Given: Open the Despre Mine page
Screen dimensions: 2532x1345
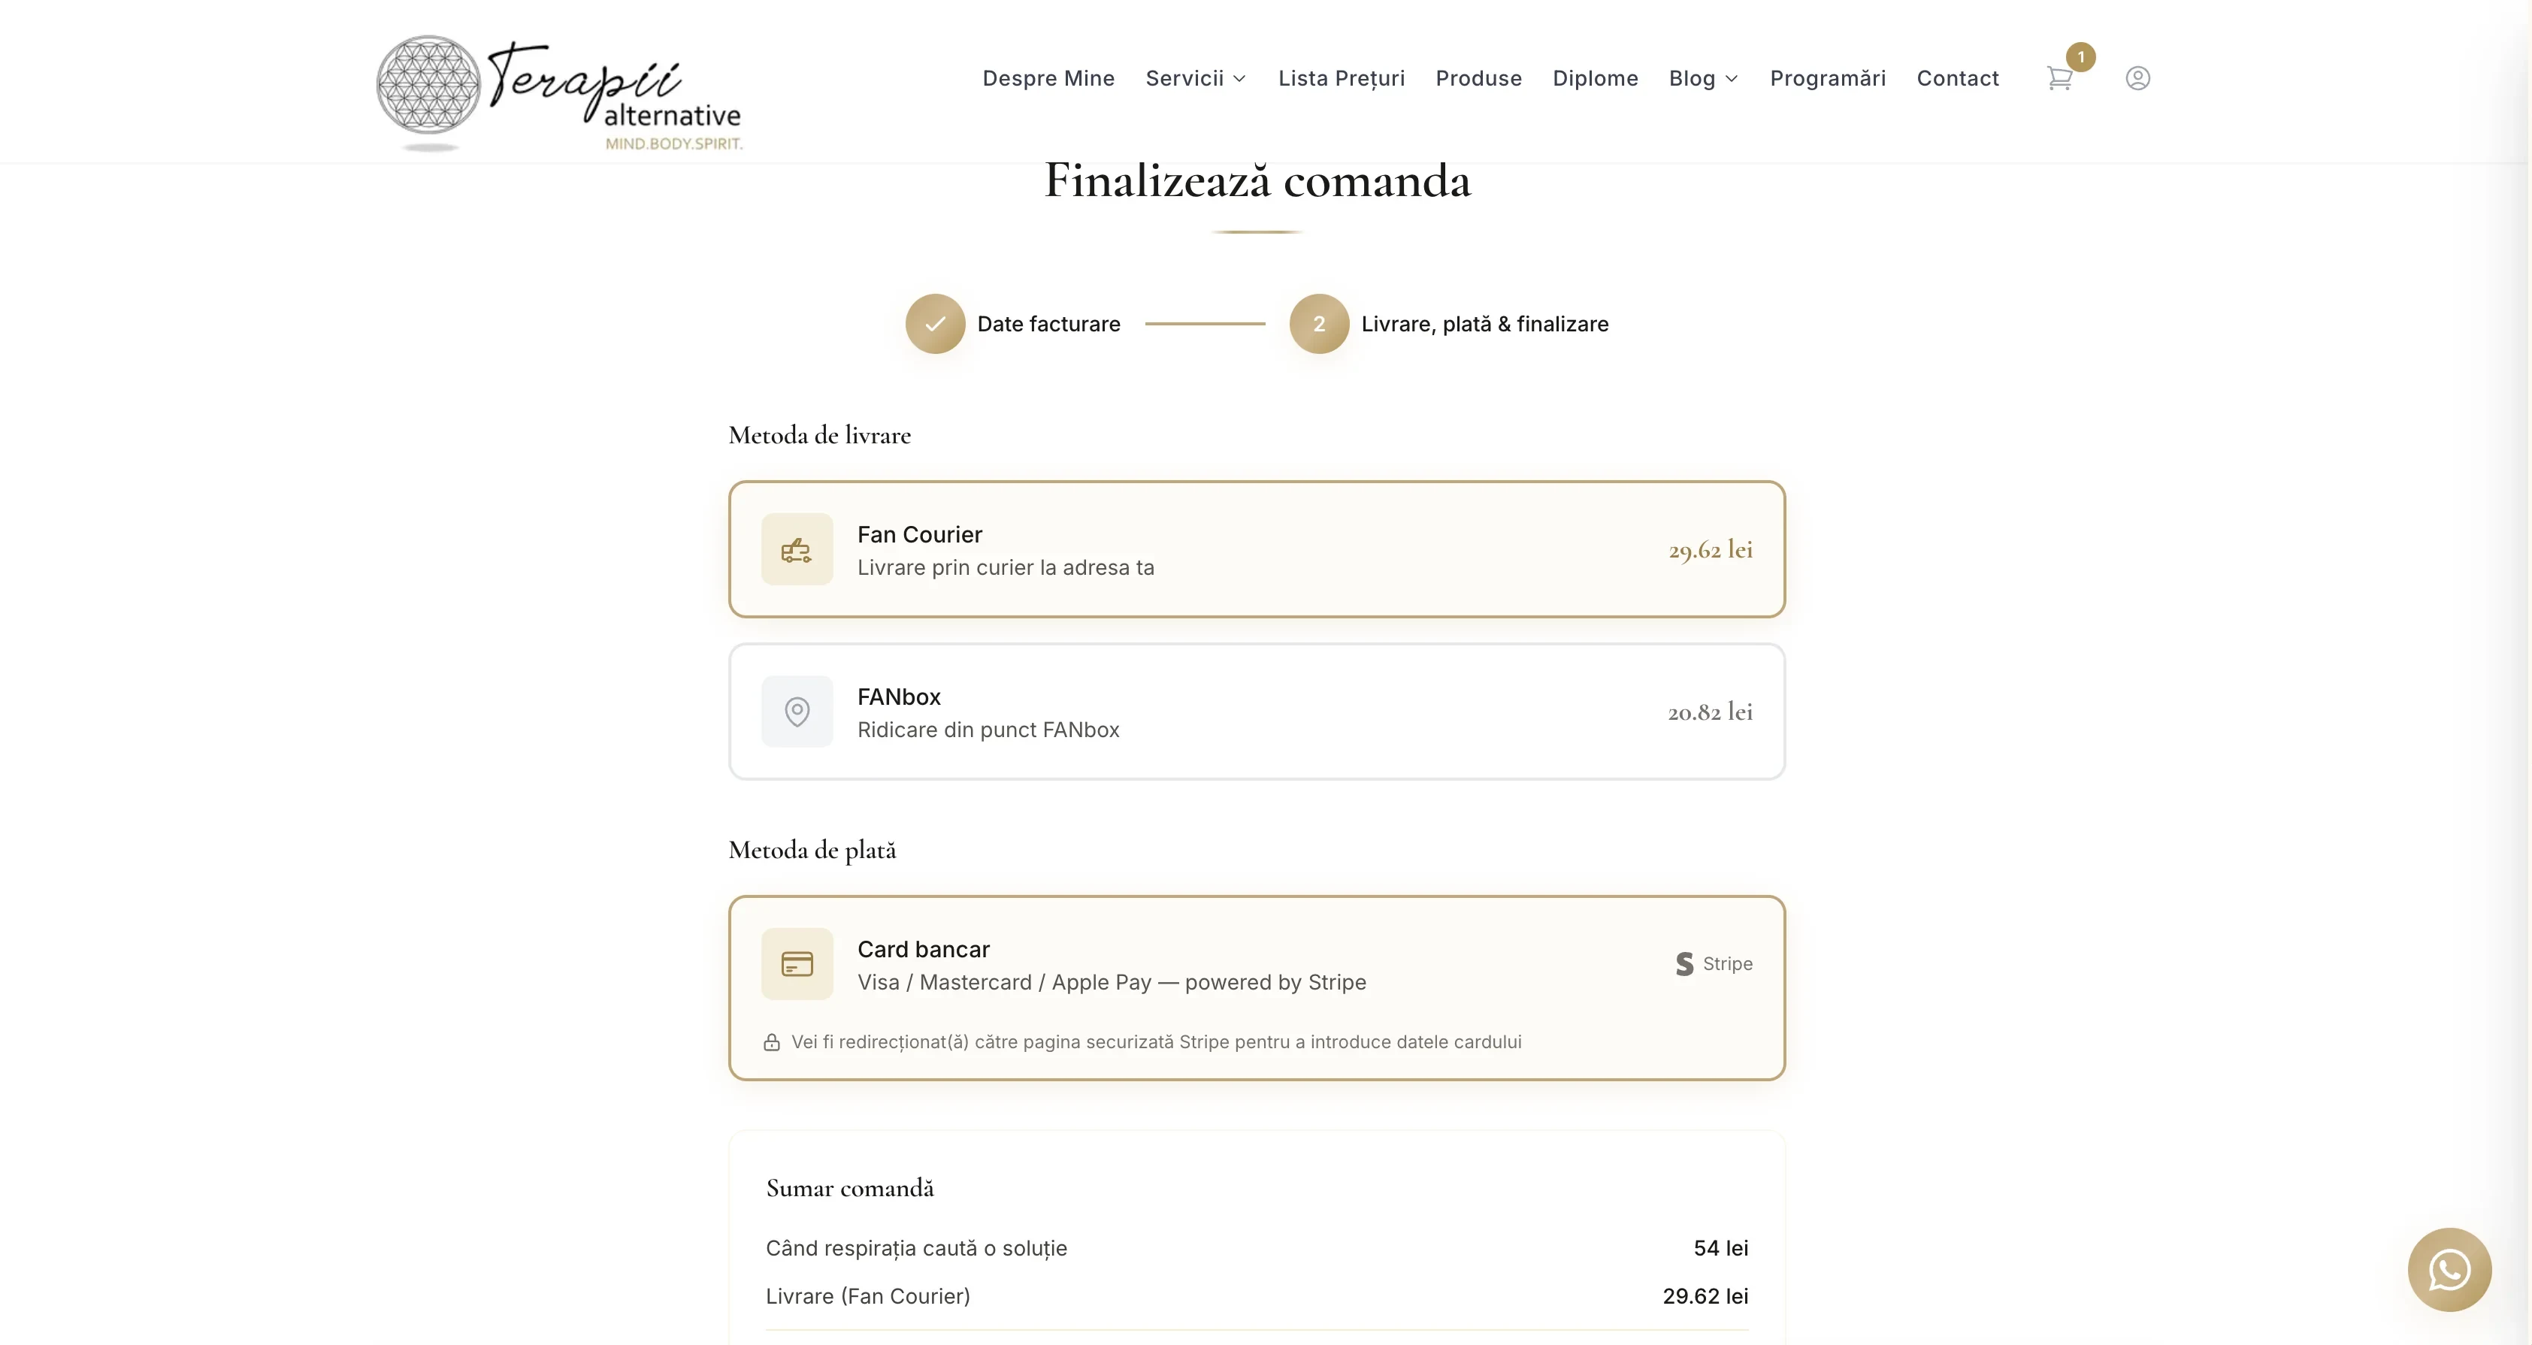Looking at the screenshot, I should [1048, 79].
